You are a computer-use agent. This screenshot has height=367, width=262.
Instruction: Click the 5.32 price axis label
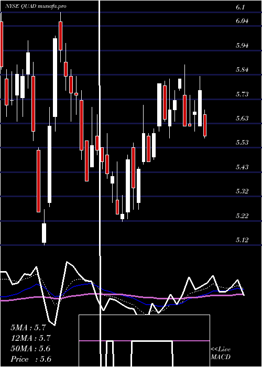(242, 191)
